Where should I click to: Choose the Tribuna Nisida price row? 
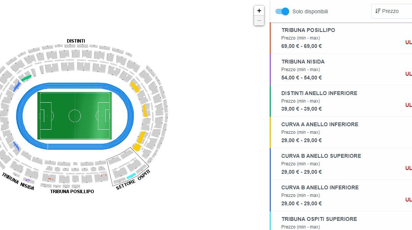341,70
